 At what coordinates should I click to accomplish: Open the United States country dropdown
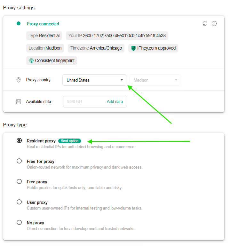coord(94,80)
